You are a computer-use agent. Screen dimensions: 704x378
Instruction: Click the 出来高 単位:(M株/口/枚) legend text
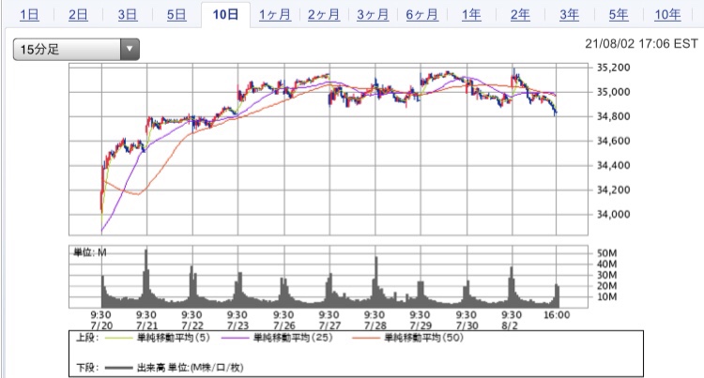click(190, 368)
